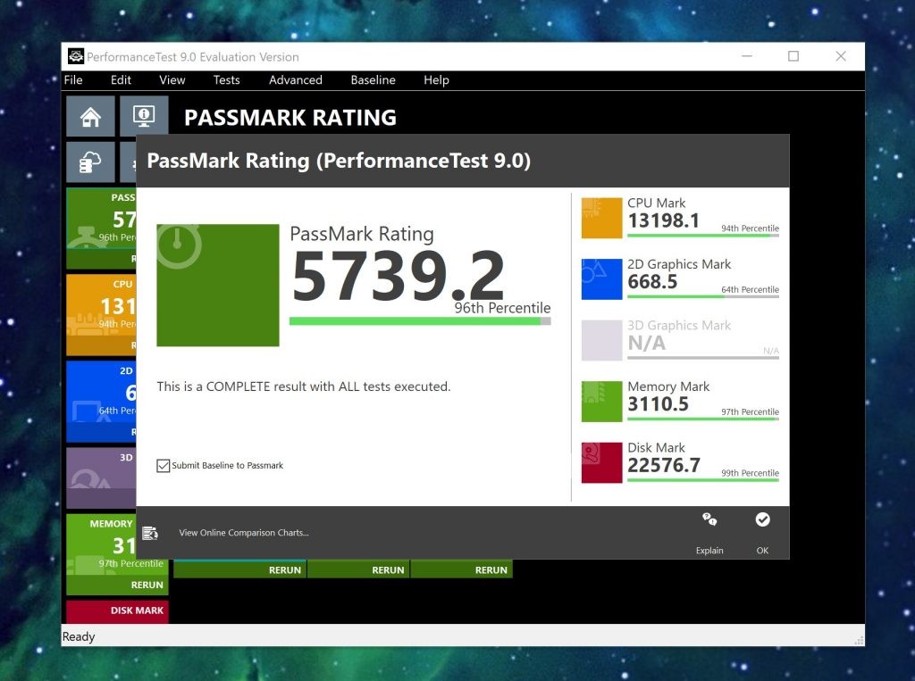
Task: Click the 'This is a COMPLETE result' message
Action: (x=304, y=386)
